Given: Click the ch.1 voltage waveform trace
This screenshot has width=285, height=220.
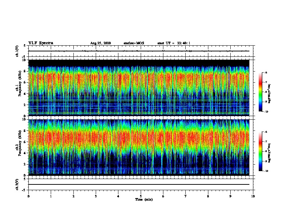Looking at the screenshot, I should 139,51.
